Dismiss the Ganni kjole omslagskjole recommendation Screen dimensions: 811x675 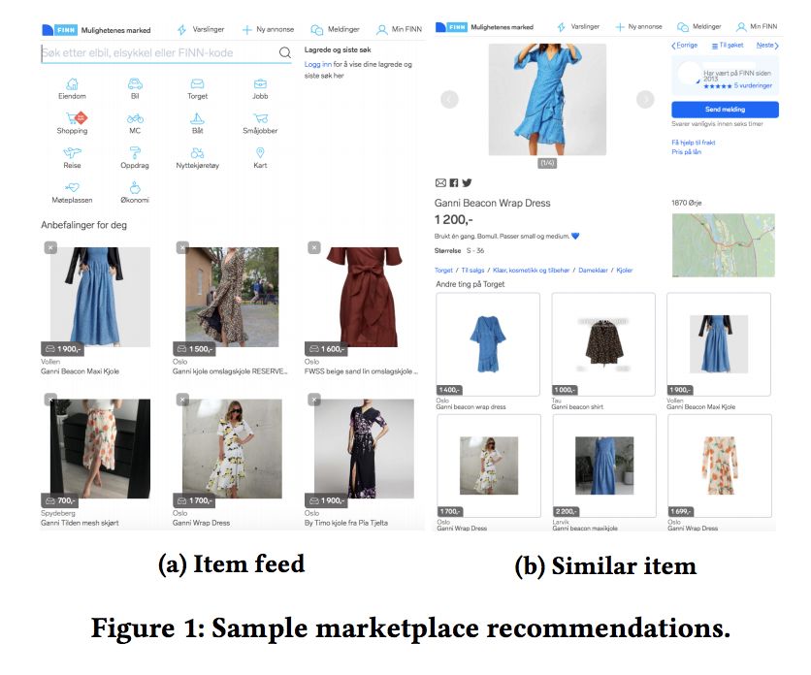click(182, 247)
